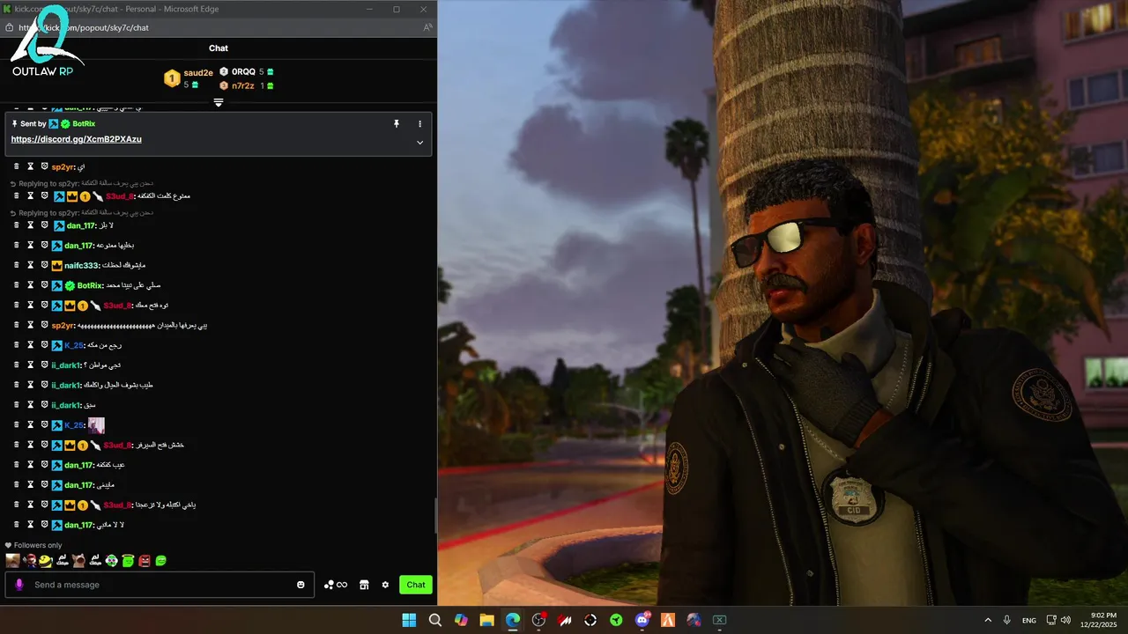This screenshot has height=634, width=1128.
Task: Insert the red angry face emote
Action: coord(145,560)
